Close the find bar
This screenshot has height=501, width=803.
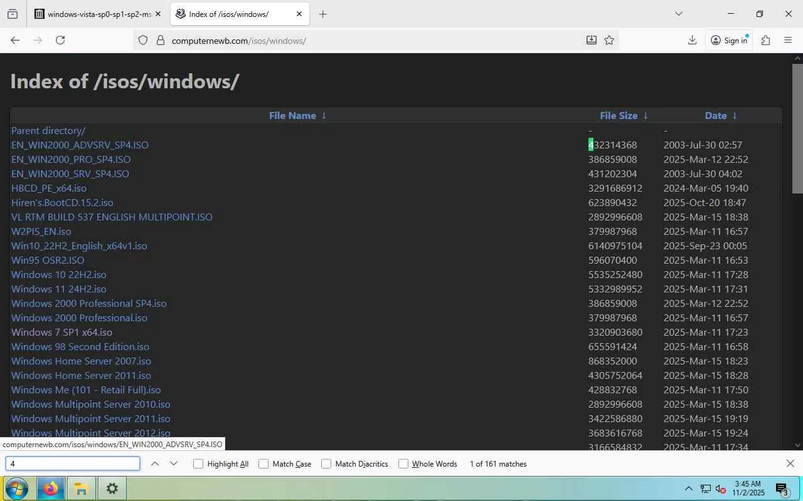click(x=790, y=463)
